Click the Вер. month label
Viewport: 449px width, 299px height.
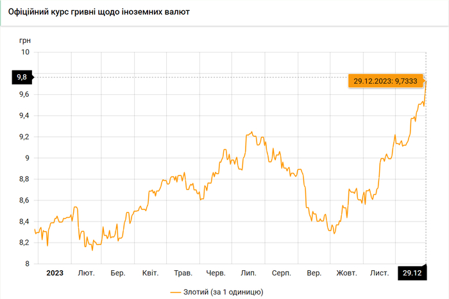point(314,273)
